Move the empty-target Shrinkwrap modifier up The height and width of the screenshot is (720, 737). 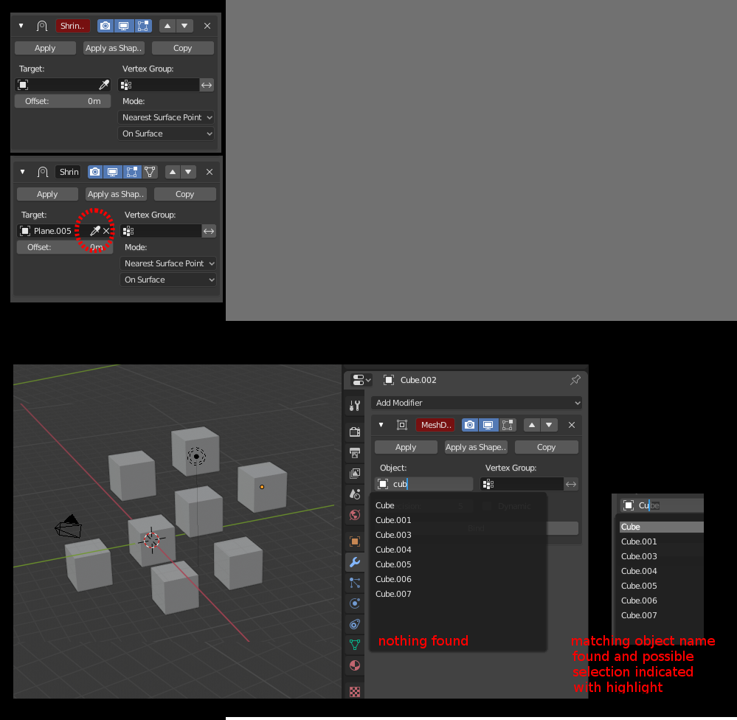(167, 26)
